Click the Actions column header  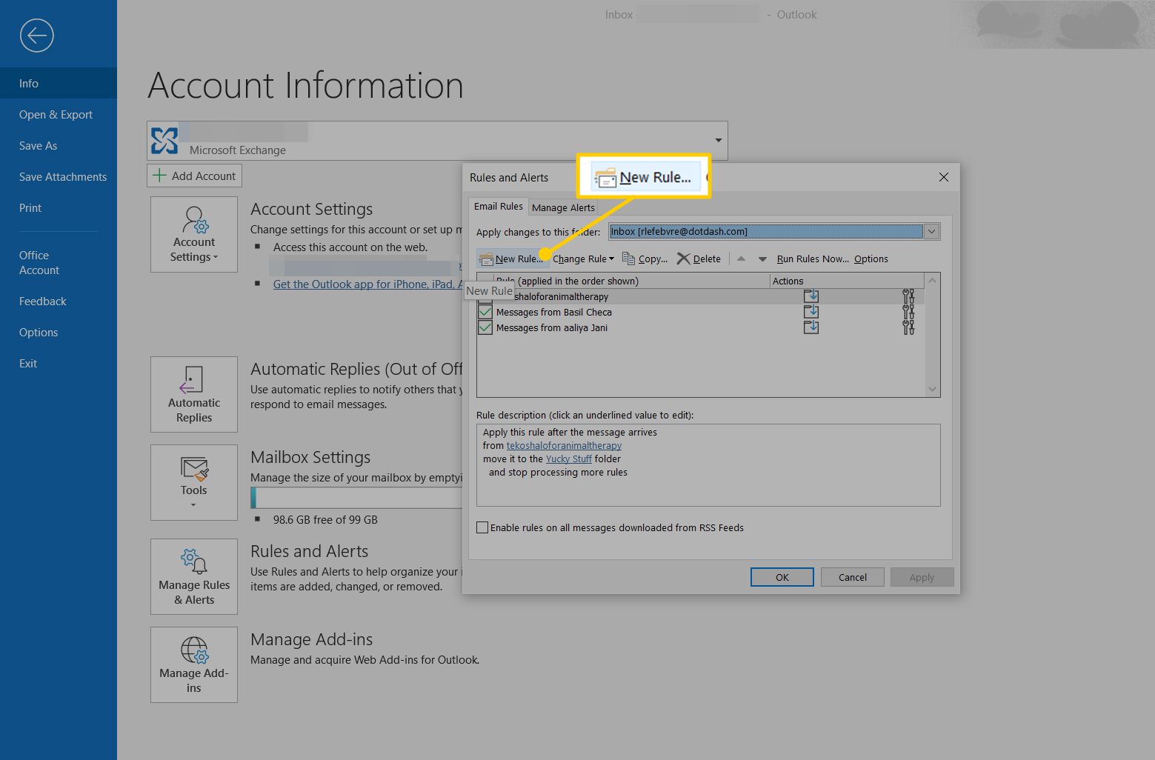(x=847, y=281)
